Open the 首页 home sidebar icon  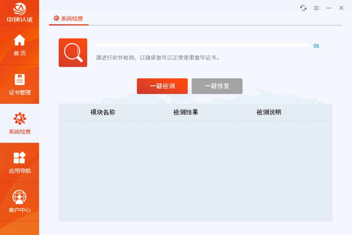(20, 43)
